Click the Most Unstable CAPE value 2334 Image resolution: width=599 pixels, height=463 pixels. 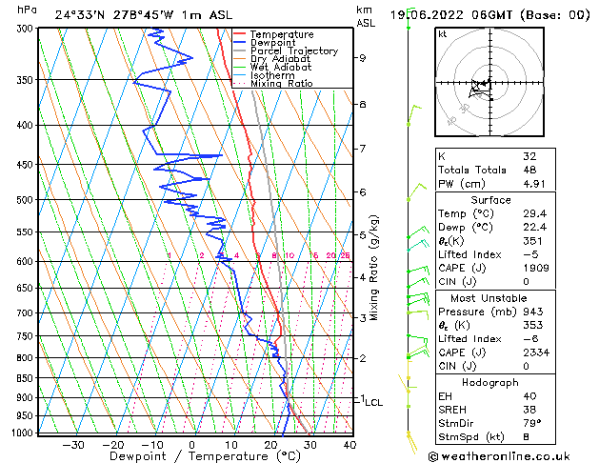tap(536, 352)
